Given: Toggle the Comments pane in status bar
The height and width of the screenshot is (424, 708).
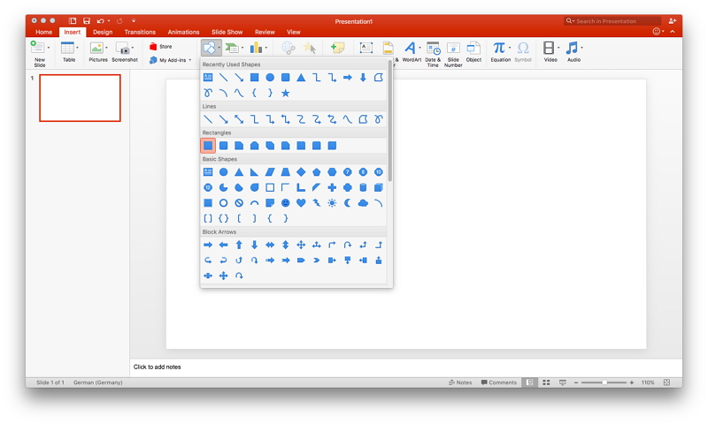Looking at the screenshot, I should point(498,382).
